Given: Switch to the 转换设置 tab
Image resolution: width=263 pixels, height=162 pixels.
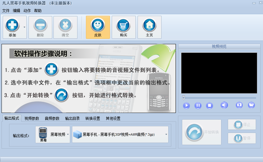Looking at the screenshot, I should point(93,118).
